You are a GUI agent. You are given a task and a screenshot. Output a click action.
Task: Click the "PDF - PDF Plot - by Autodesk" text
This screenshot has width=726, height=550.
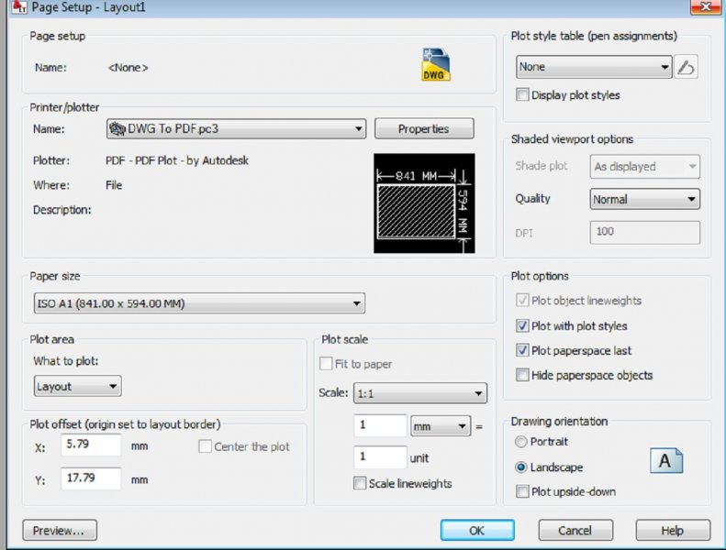click(x=177, y=160)
